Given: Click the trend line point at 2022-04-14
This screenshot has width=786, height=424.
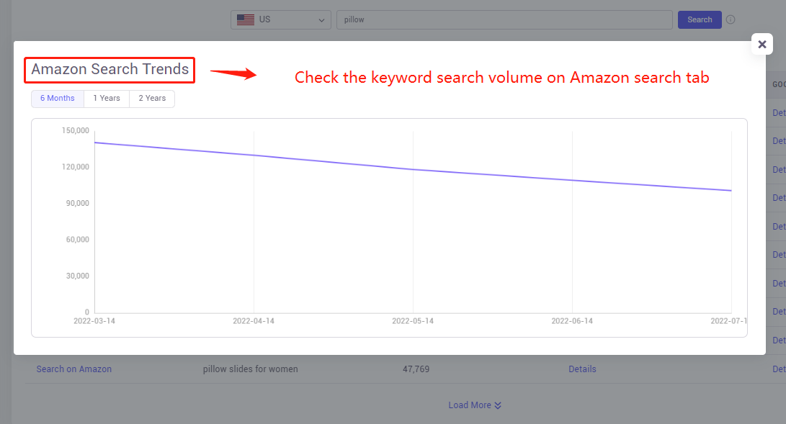Looking at the screenshot, I should tap(254, 155).
